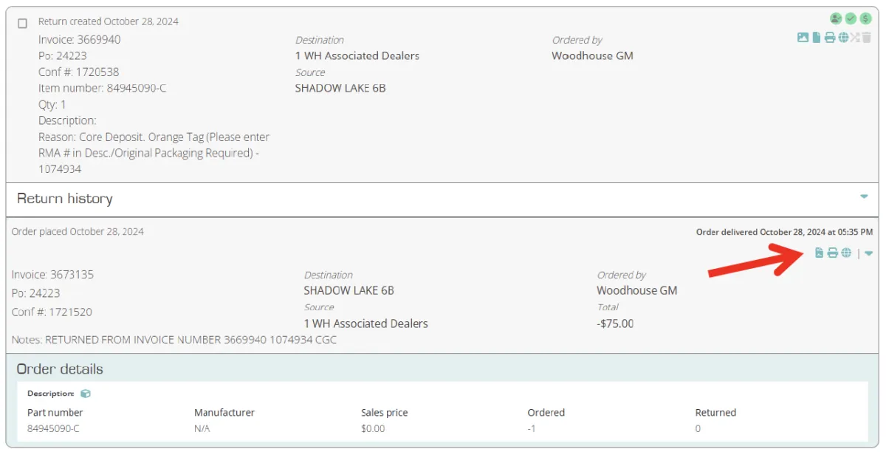The height and width of the screenshot is (452, 886).
Task: Print the return using the printer icon
Action: [830, 38]
